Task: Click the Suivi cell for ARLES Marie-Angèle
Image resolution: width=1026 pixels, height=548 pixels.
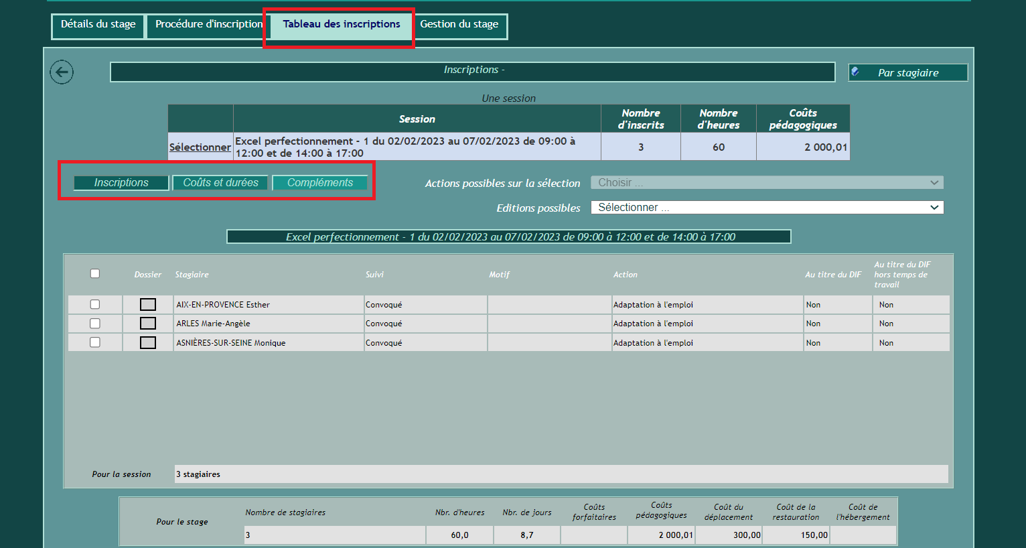Action: coord(425,324)
